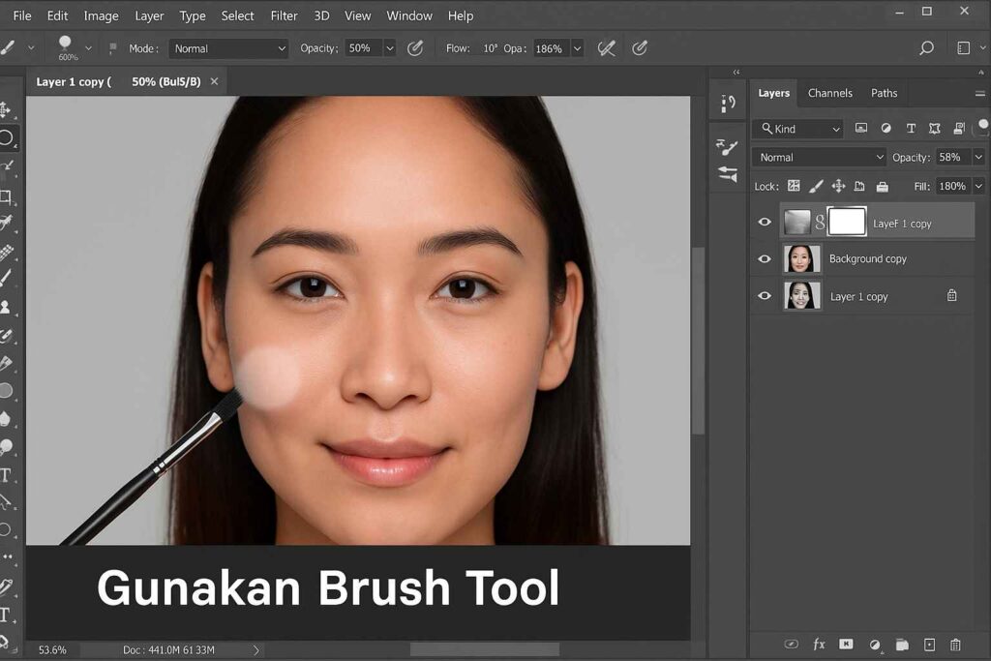
Task: Click the white layer mask thumbnail
Action: (x=847, y=222)
